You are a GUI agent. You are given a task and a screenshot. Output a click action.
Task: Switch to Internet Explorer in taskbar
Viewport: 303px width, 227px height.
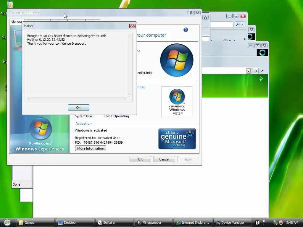click(x=193, y=223)
